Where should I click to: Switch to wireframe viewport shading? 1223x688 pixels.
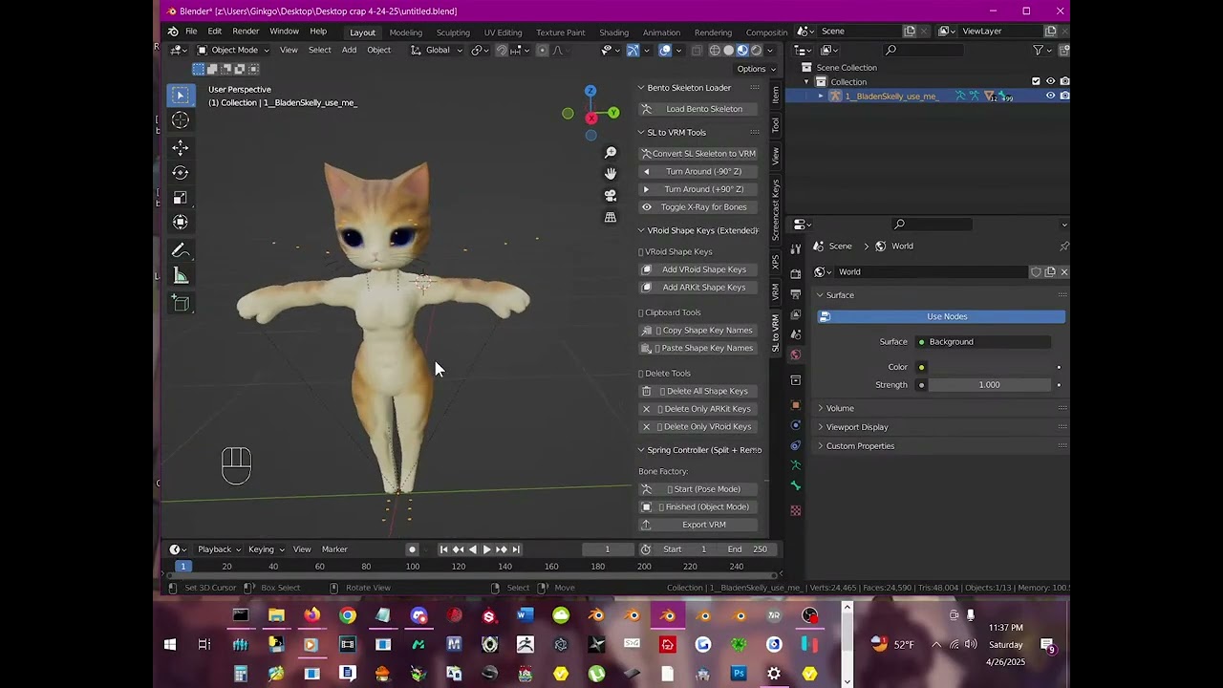coord(715,50)
